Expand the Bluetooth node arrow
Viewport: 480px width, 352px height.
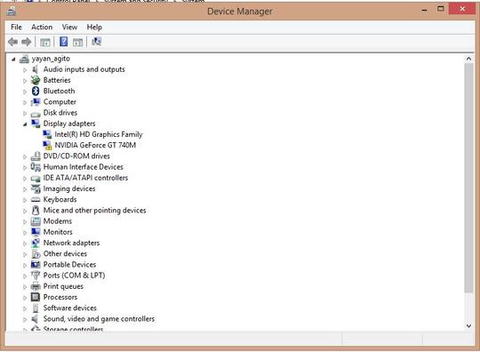click(x=25, y=92)
